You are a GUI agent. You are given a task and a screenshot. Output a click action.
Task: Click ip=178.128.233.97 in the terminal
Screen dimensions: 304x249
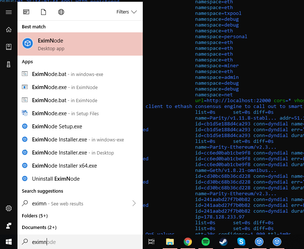[x=220, y=217]
